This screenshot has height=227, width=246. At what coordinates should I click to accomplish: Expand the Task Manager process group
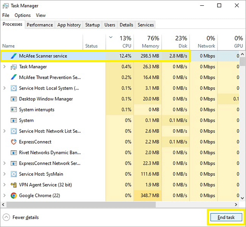point(5,66)
